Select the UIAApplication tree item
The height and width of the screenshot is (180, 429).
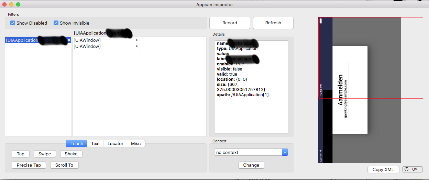(36, 40)
